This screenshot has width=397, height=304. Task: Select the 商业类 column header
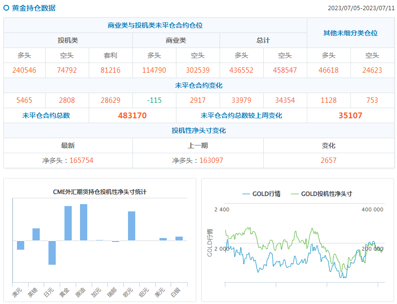coord(176,40)
